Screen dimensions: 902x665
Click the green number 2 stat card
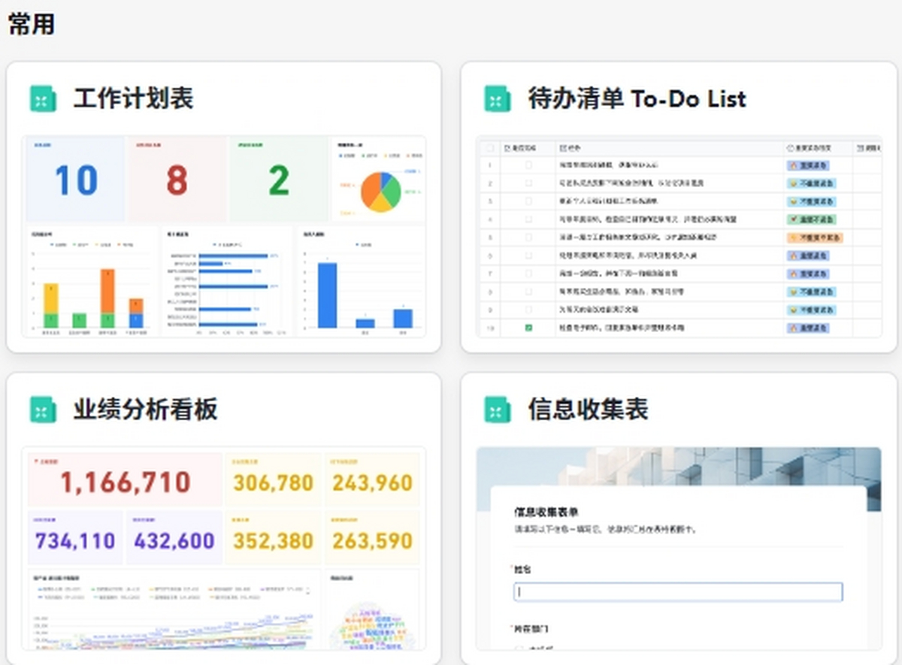(x=278, y=179)
